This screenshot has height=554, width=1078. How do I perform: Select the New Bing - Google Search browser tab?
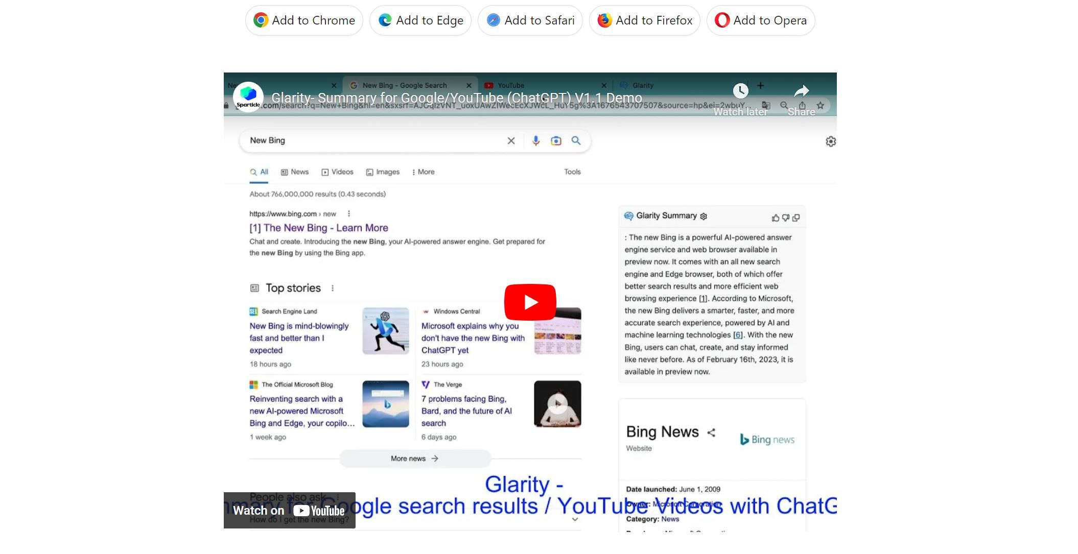[x=410, y=85]
